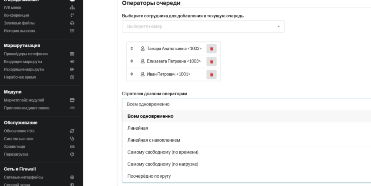Viewport: 371px width, 186px height.
Task: Open Конференции in the sidebar
Action: tap(16, 15)
